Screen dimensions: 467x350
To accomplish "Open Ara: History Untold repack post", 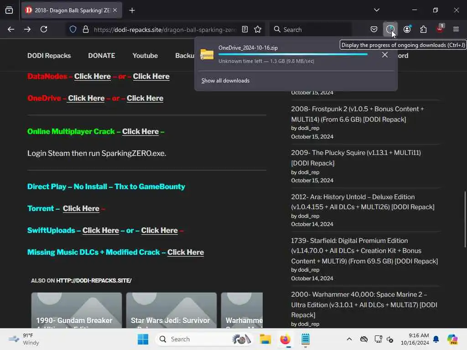I will click(x=363, y=202).
